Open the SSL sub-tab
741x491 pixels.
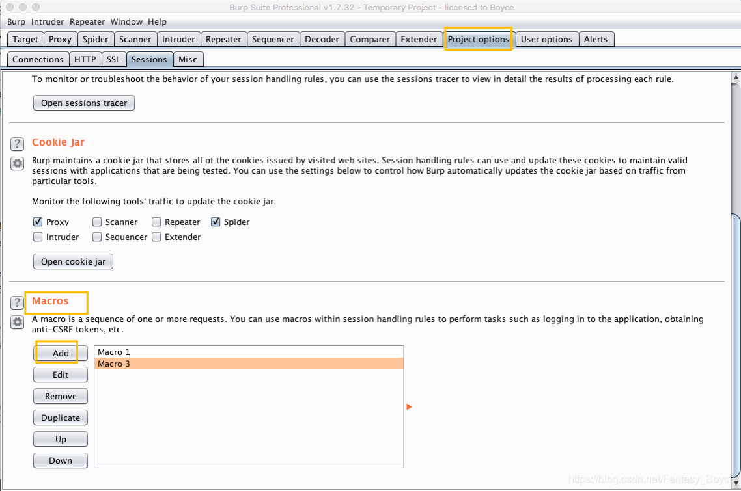[113, 59]
